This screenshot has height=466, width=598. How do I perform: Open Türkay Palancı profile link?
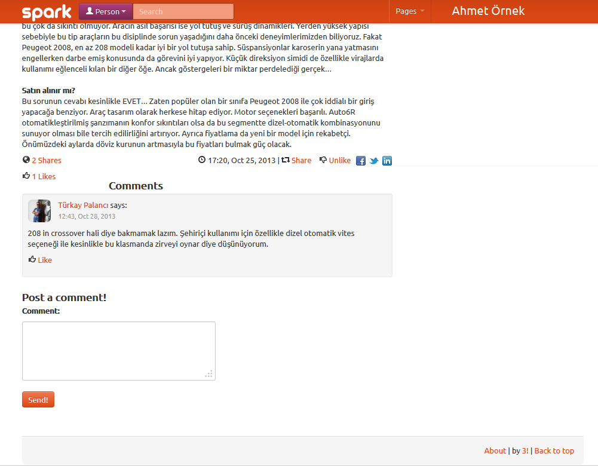click(x=83, y=205)
